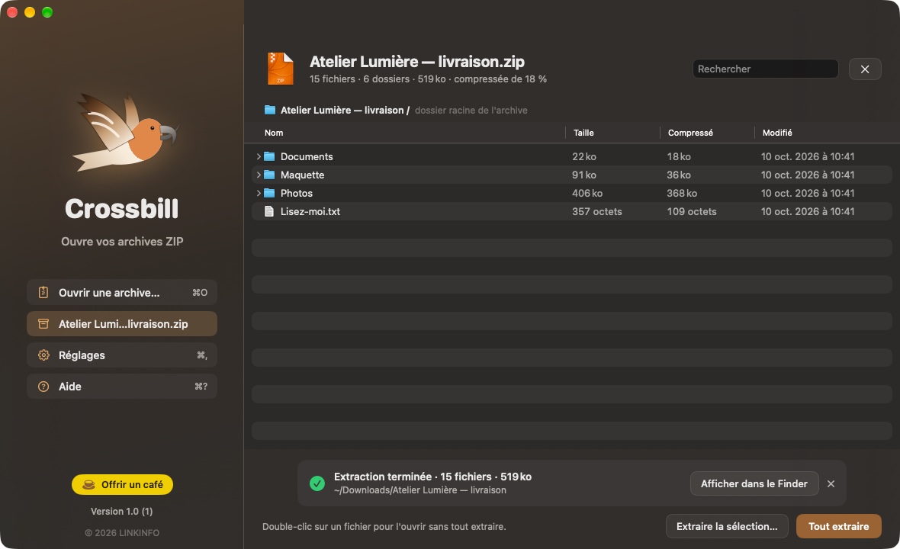
Task: Open the Aide sidebar item
Action: 122,386
